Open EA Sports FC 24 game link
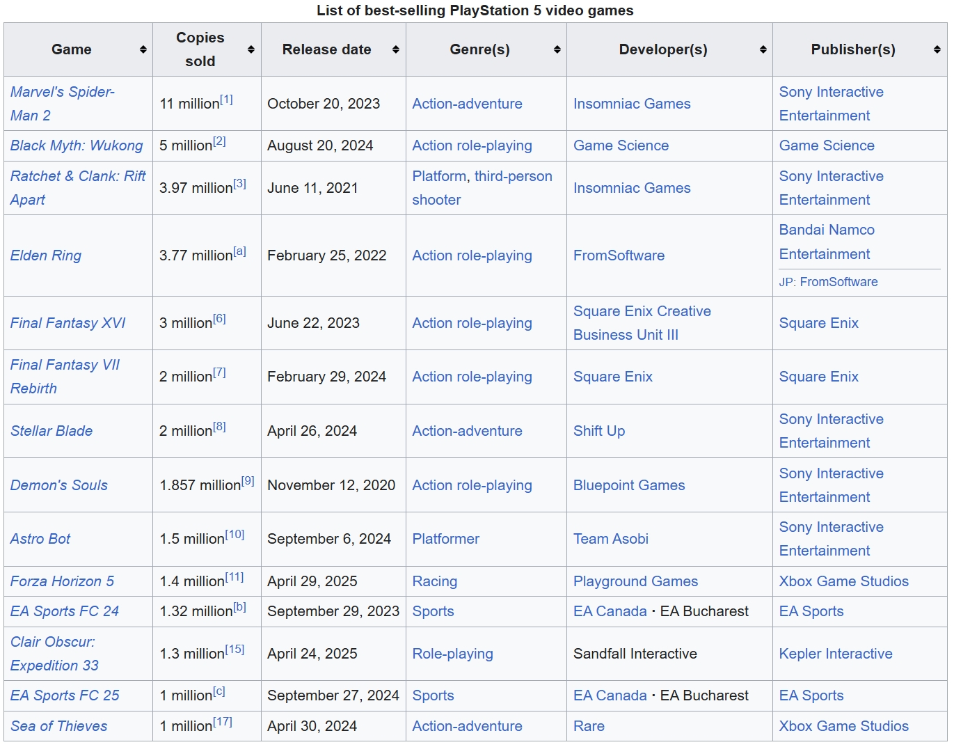This screenshot has width=954, height=747. click(x=65, y=611)
